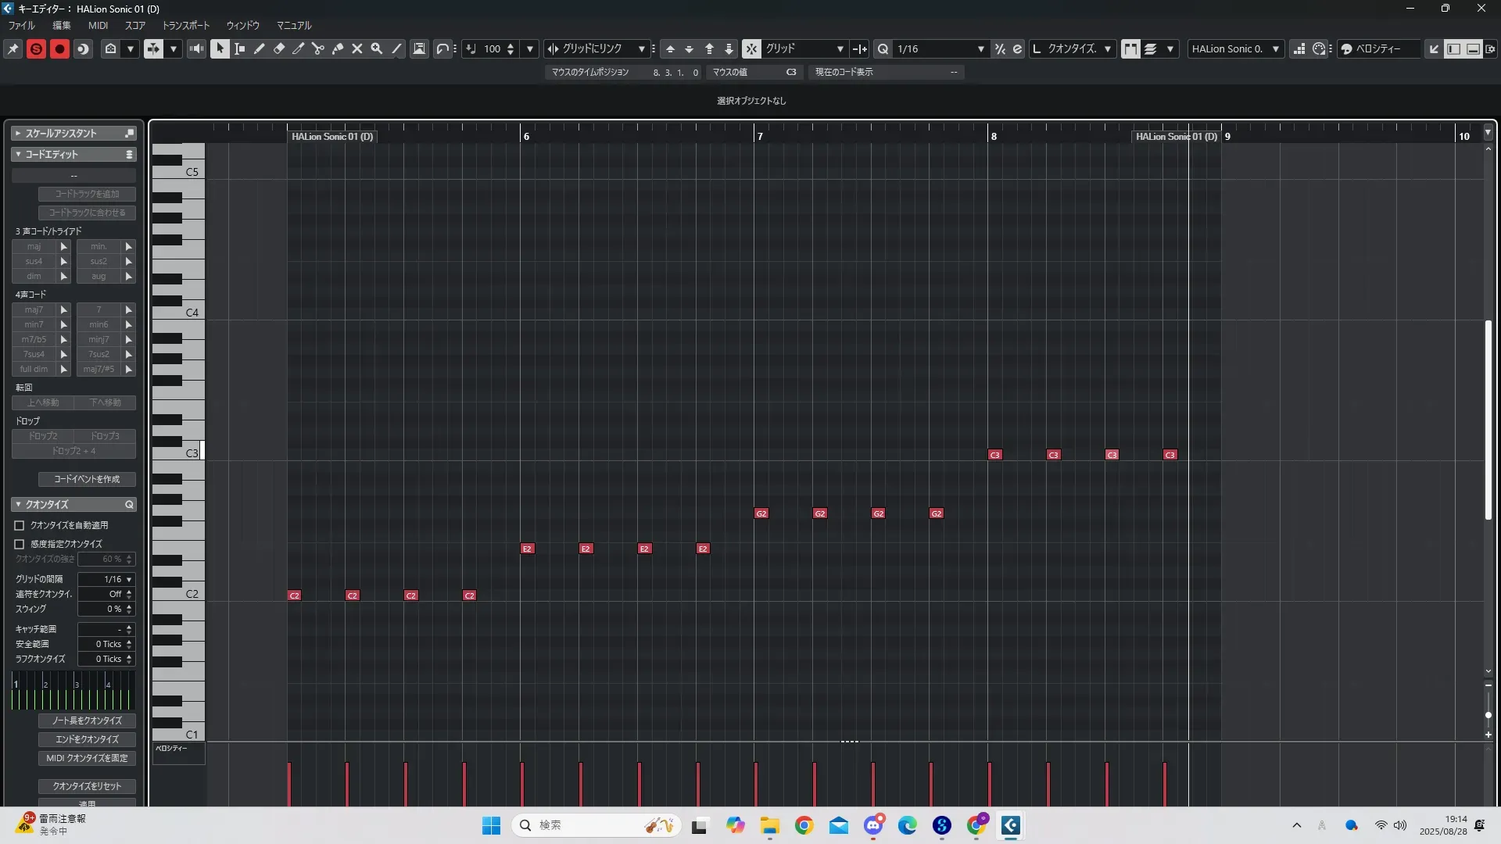Select the Split scissors tool
This screenshot has width=1501, height=844.
pyautogui.click(x=318, y=48)
